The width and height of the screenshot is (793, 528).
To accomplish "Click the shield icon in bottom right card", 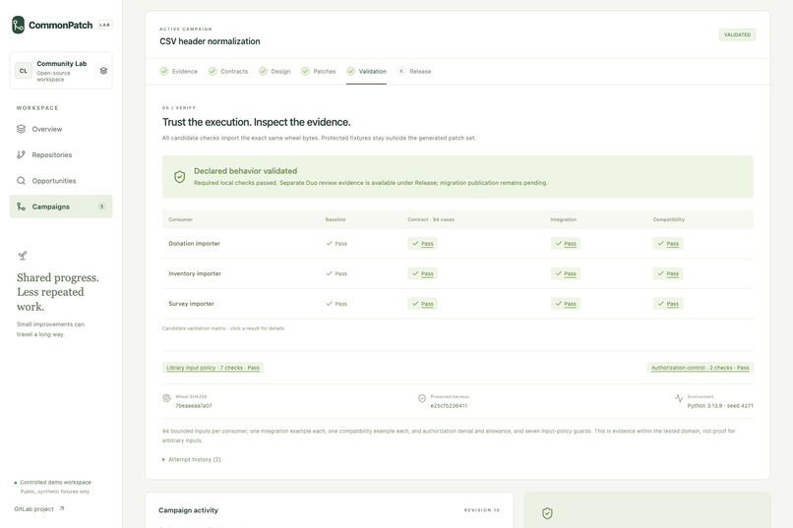I will coord(547,513).
